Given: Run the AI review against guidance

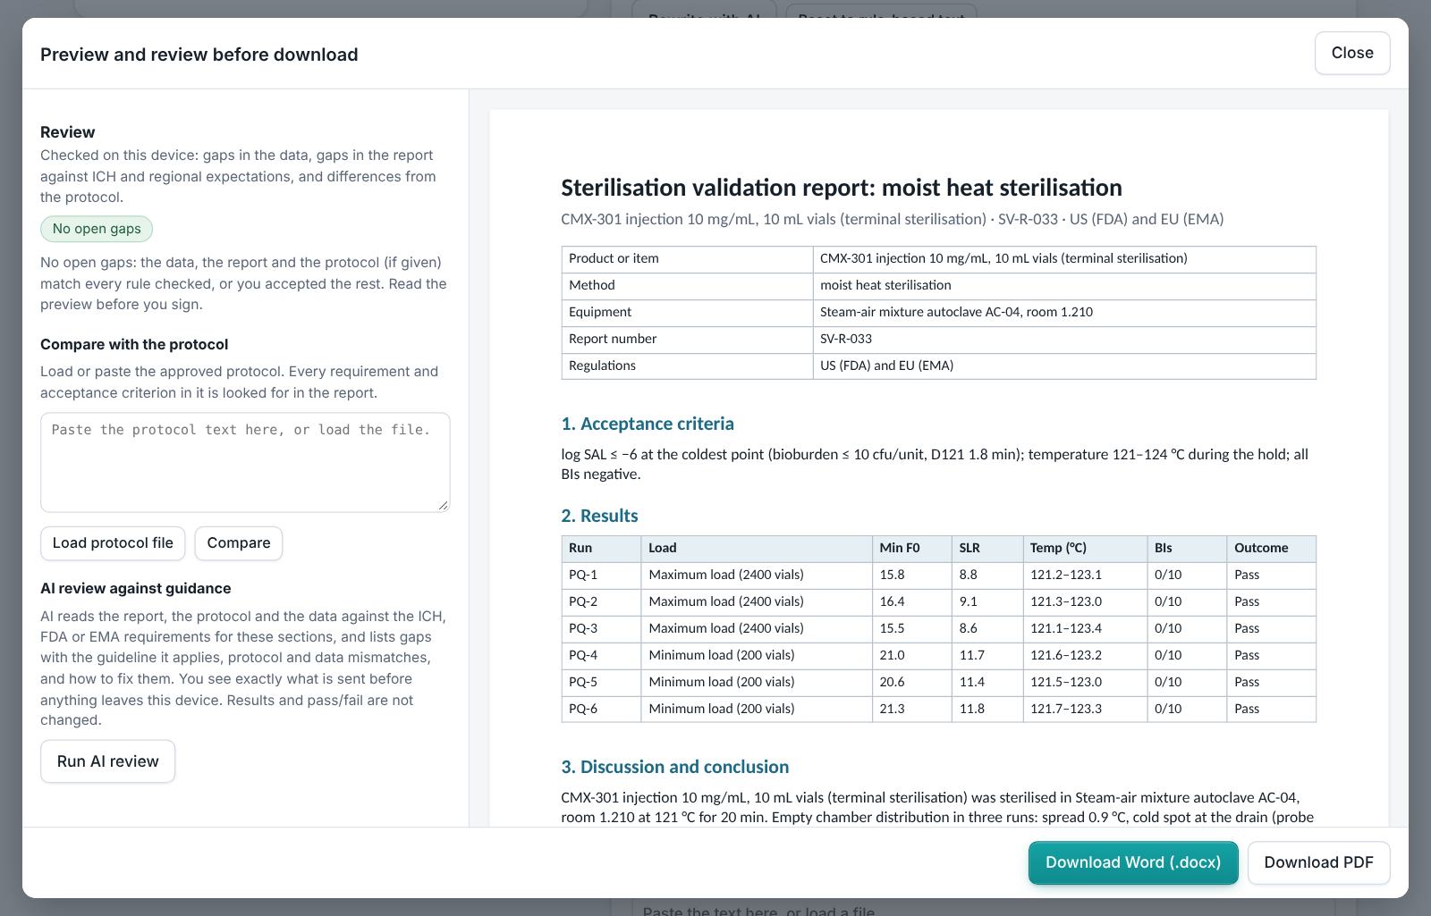Looking at the screenshot, I should pyautogui.click(x=107, y=761).
